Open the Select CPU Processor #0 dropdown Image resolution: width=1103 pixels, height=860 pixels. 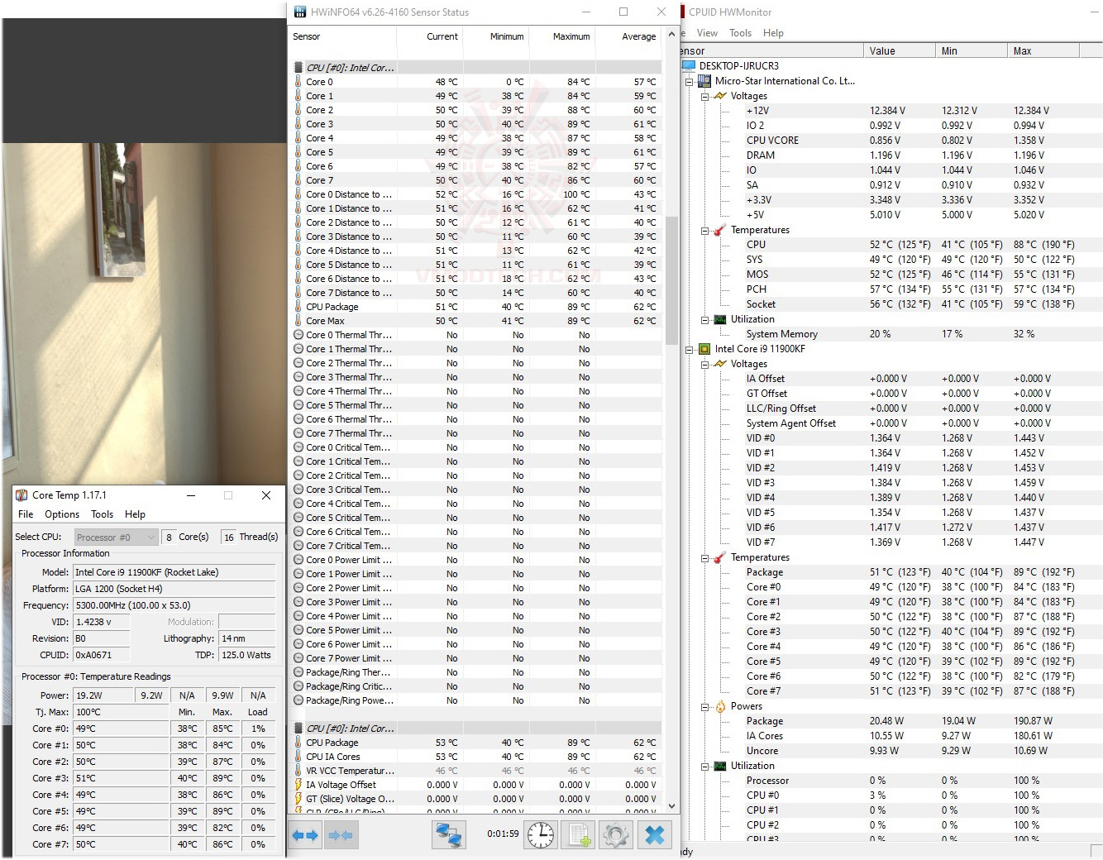pyautogui.click(x=117, y=537)
